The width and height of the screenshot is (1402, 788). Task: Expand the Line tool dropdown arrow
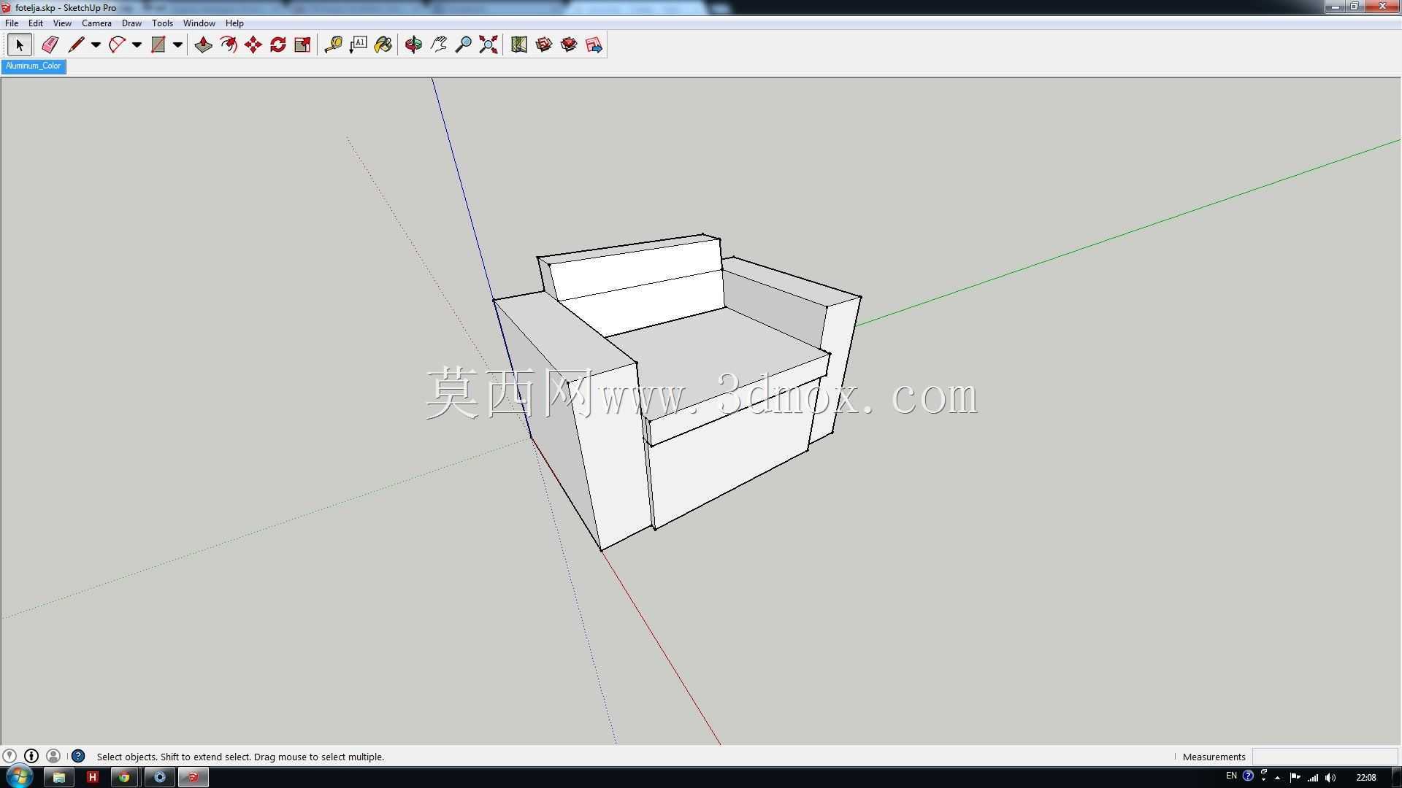pos(96,45)
